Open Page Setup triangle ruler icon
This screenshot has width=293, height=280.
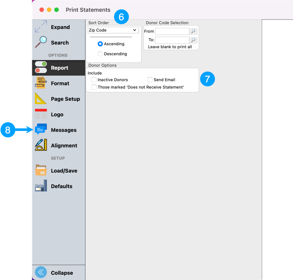click(41, 99)
